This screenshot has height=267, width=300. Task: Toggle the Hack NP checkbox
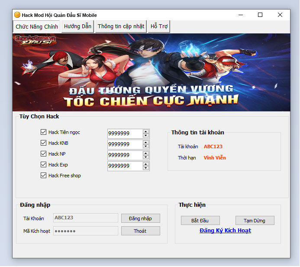(43, 154)
